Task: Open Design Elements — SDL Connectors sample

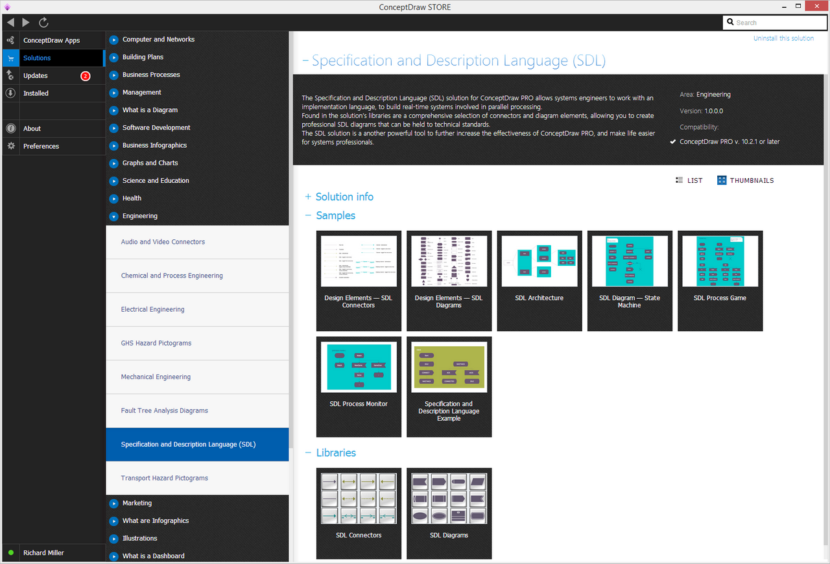Action: pos(359,281)
